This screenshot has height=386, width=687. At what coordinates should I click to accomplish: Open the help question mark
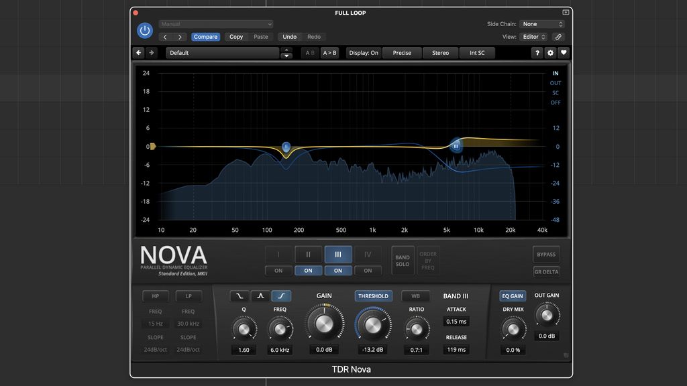[537, 53]
